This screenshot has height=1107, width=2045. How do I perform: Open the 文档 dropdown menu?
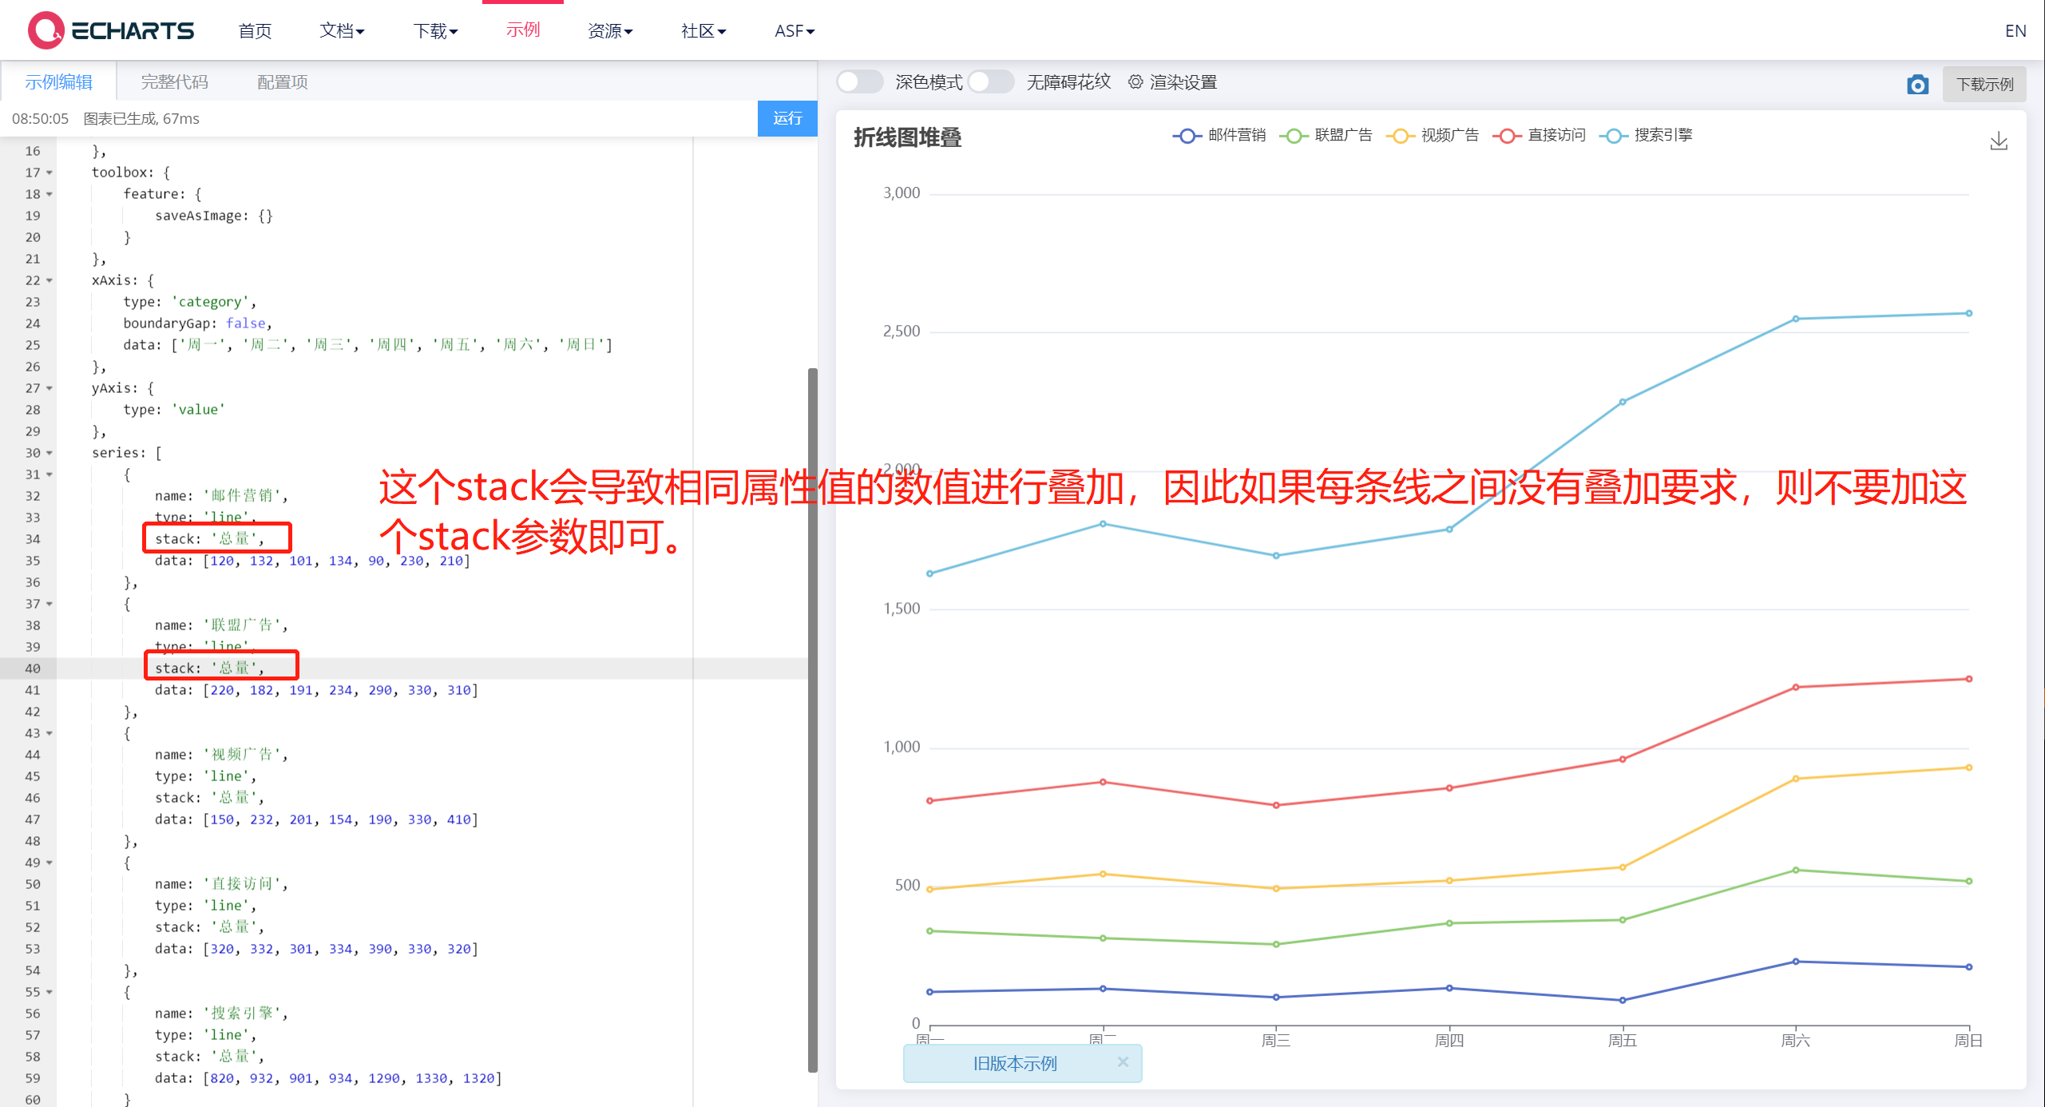click(342, 30)
